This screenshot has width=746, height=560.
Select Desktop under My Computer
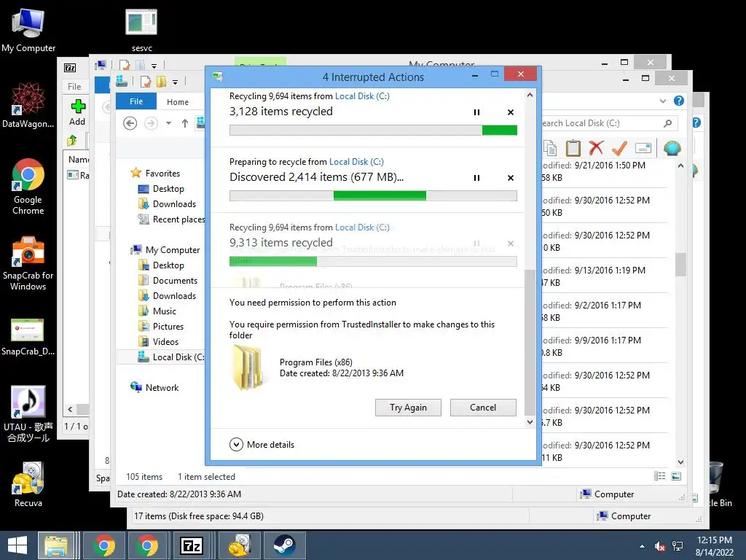161,265
